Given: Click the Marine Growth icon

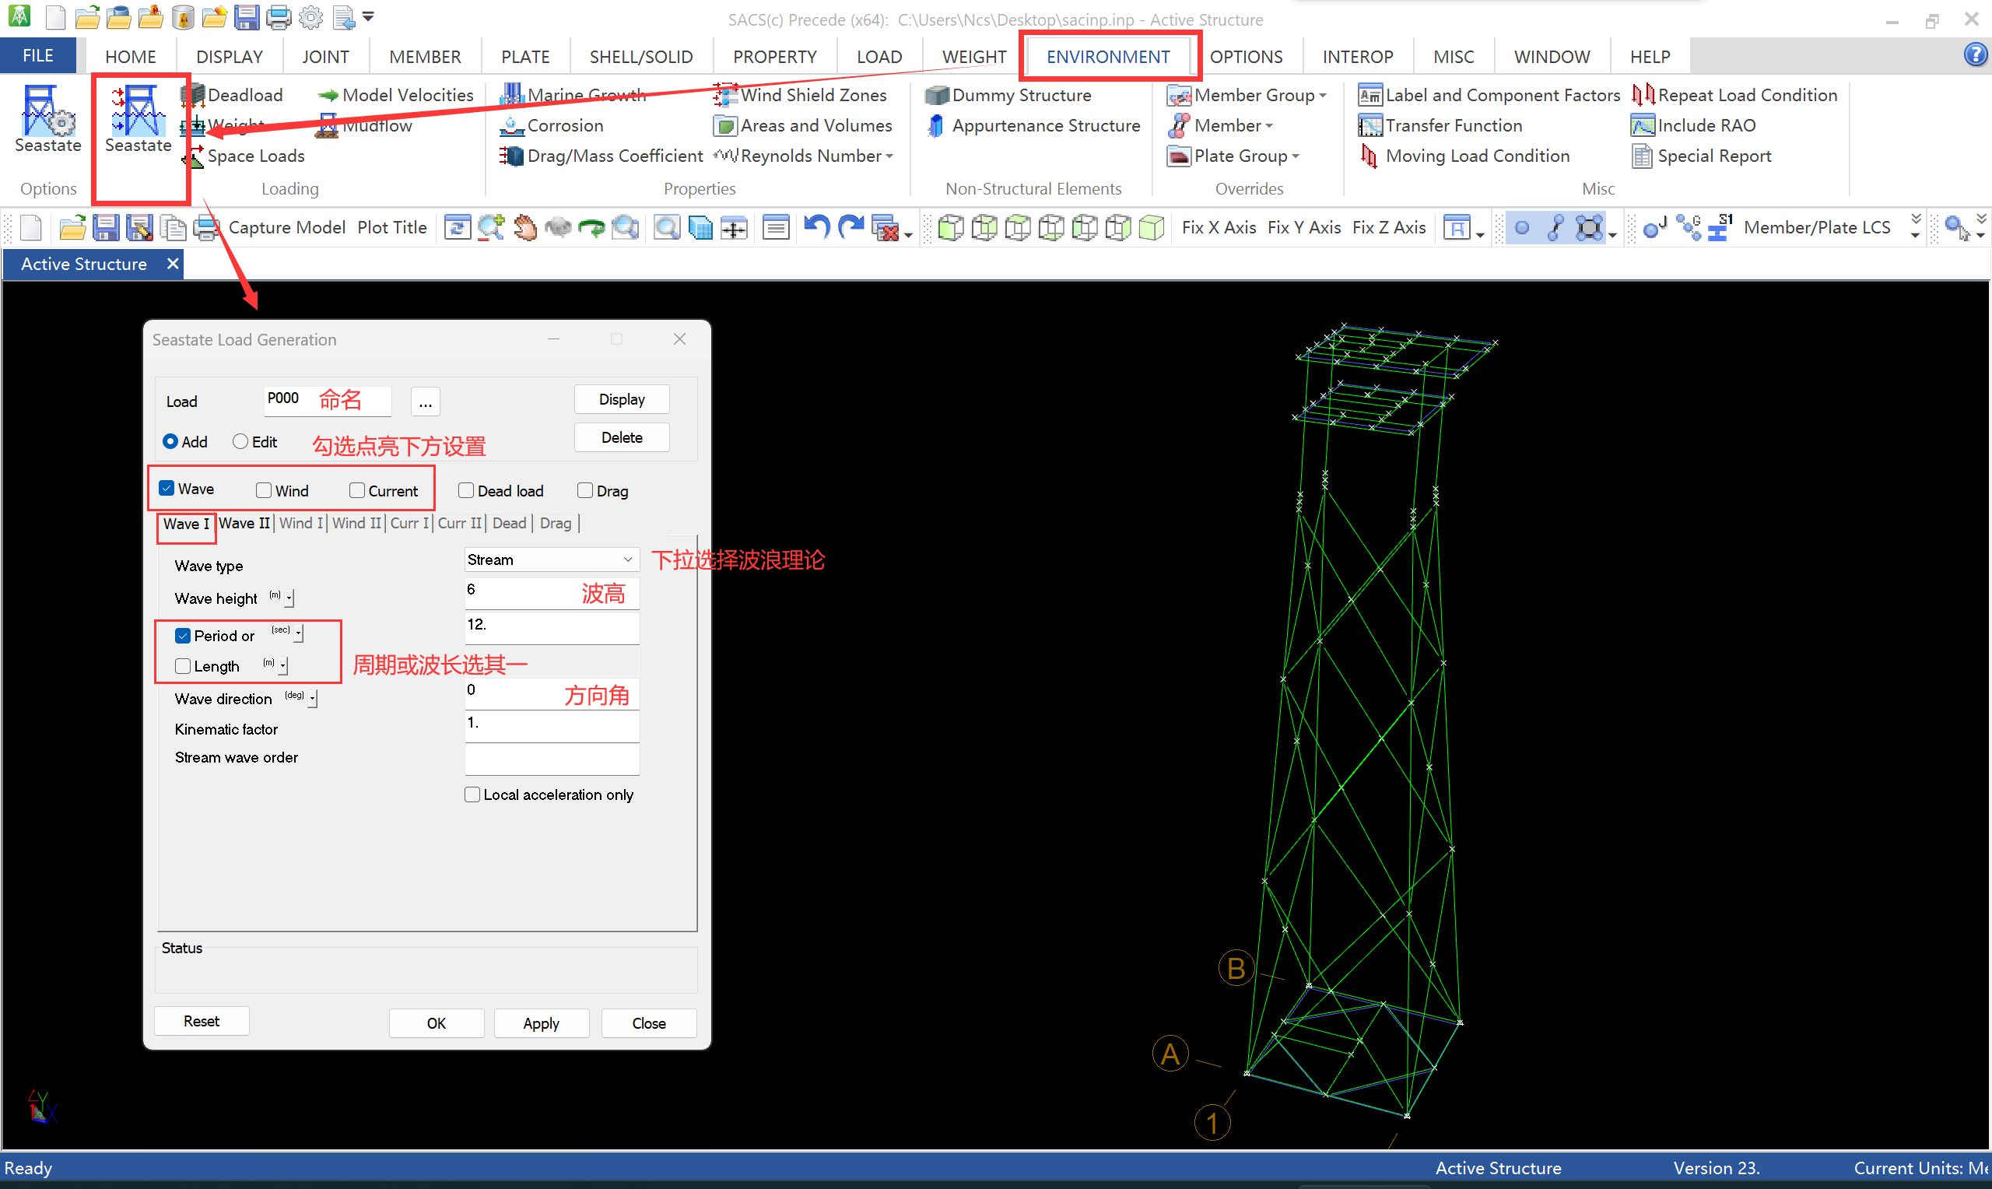Looking at the screenshot, I should 511,96.
